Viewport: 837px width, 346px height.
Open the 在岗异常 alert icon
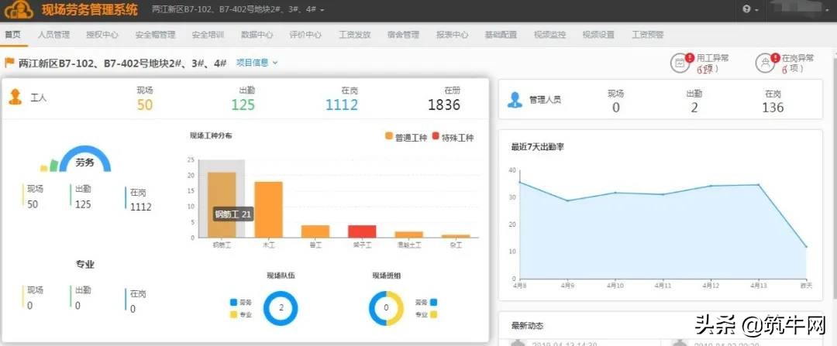(766, 62)
